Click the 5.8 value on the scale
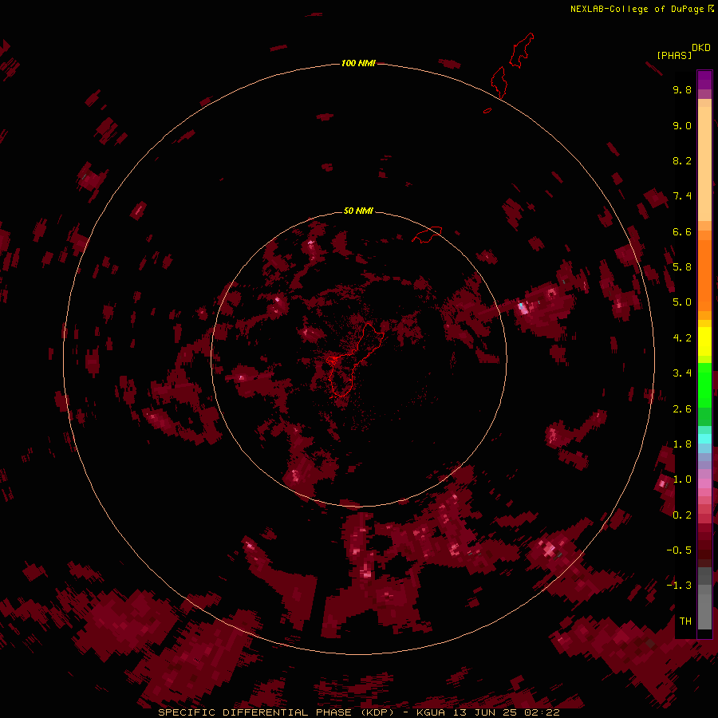 (x=682, y=267)
